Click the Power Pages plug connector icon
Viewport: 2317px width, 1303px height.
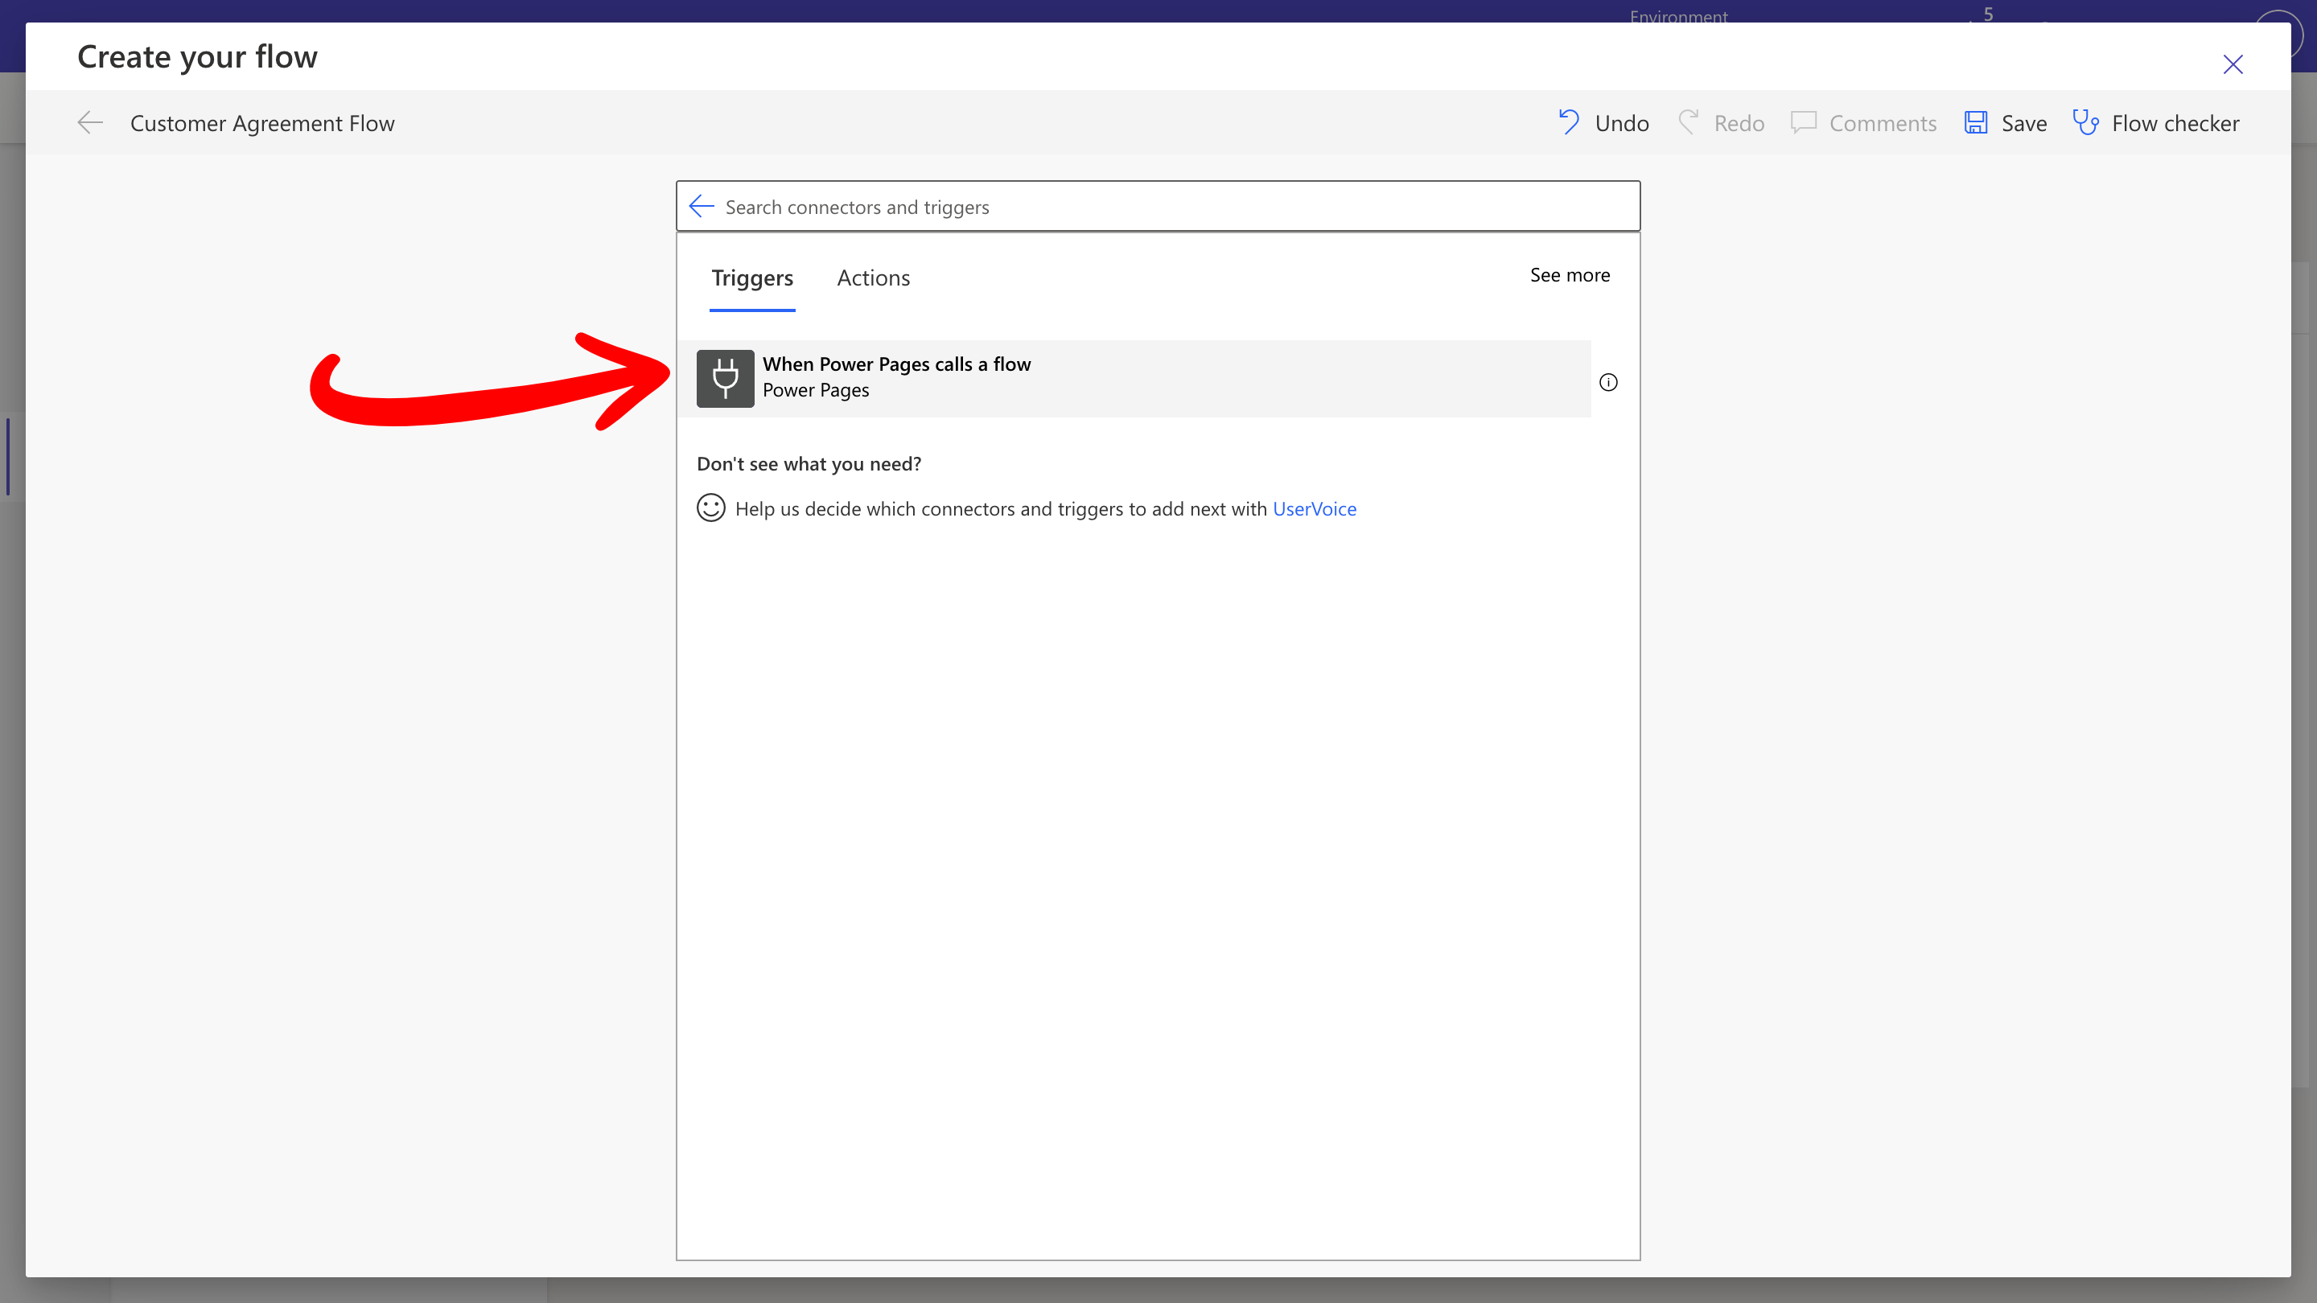(725, 379)
